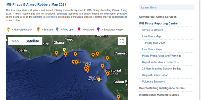Select the yellow pin beside São Tomé
Image resolution: width=201 pixels, height=100 pixels.
point(99,79)
